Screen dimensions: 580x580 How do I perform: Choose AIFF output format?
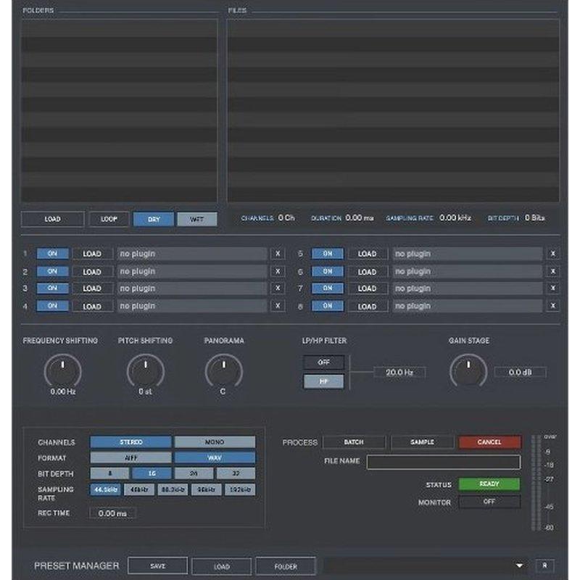coord(131,457)
